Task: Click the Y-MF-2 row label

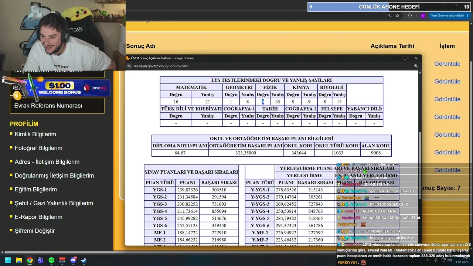Action: (260, 240)
